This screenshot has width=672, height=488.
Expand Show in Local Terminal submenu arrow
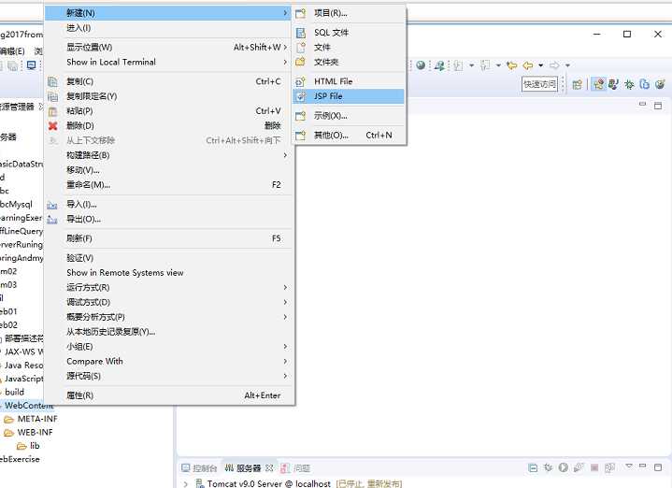tap(285, 63)
